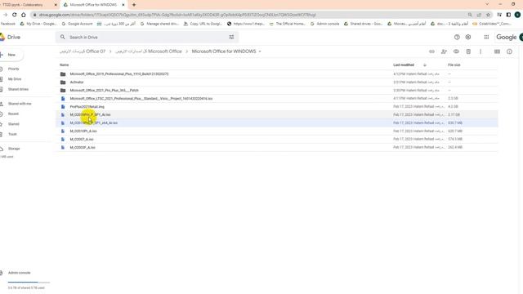Reverse sort direction arrow beside Last modified
This screenshot has width=523, height=294.
[x=425, y=65]
